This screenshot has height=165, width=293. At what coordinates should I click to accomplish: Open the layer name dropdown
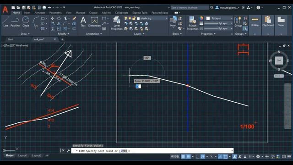[x=167, y=18]
